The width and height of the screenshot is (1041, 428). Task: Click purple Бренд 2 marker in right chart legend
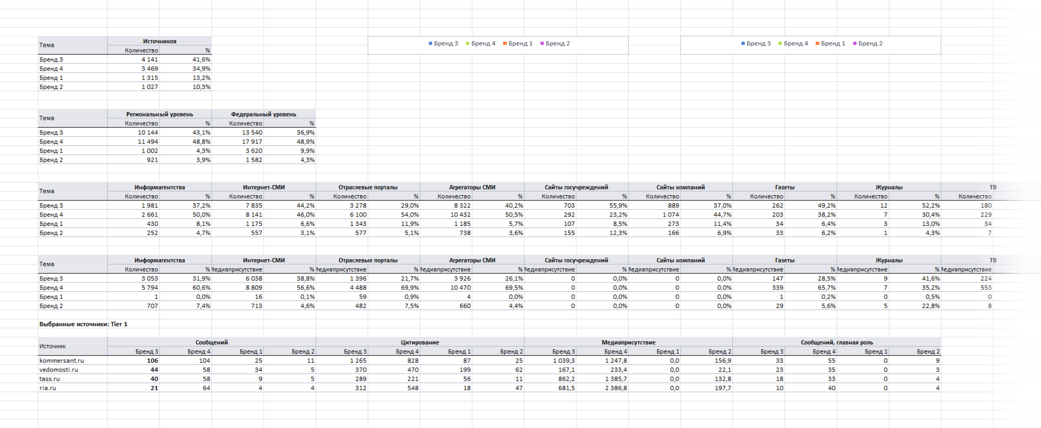[x=855, y=44]
